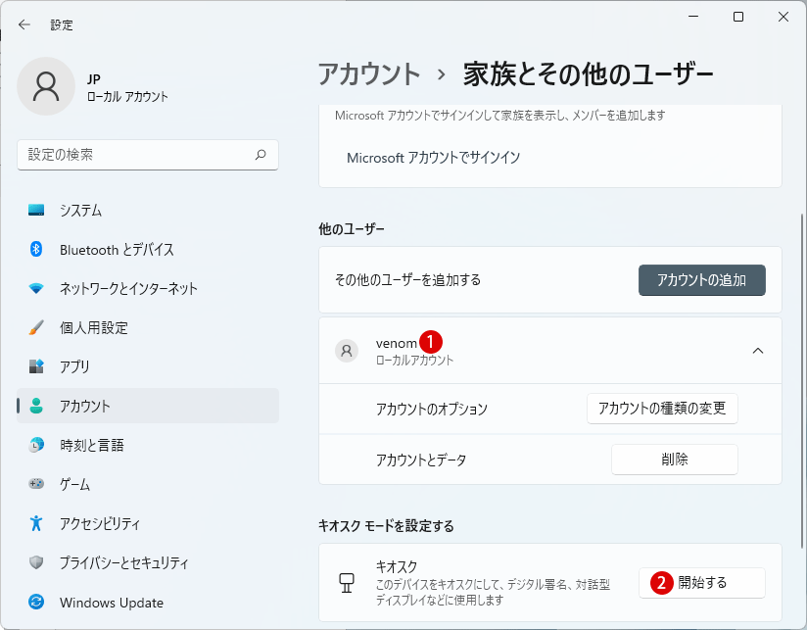Open Bluetooth とデバイス settings
807x630 pixels.
pos(148,250)
